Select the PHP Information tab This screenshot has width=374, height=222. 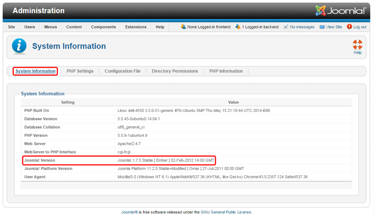point(226,71)
